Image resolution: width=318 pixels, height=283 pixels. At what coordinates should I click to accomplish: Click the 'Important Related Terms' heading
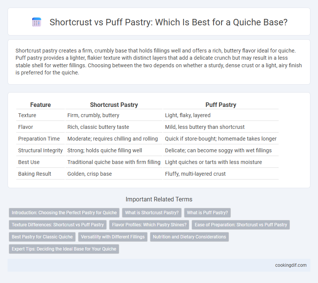(x=159, y=199)
